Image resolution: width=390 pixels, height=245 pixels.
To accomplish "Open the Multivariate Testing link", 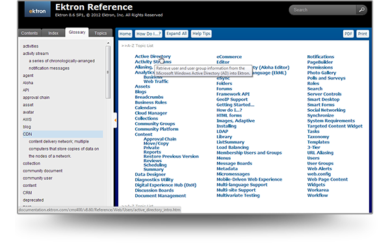I will [x=238, y=196].
